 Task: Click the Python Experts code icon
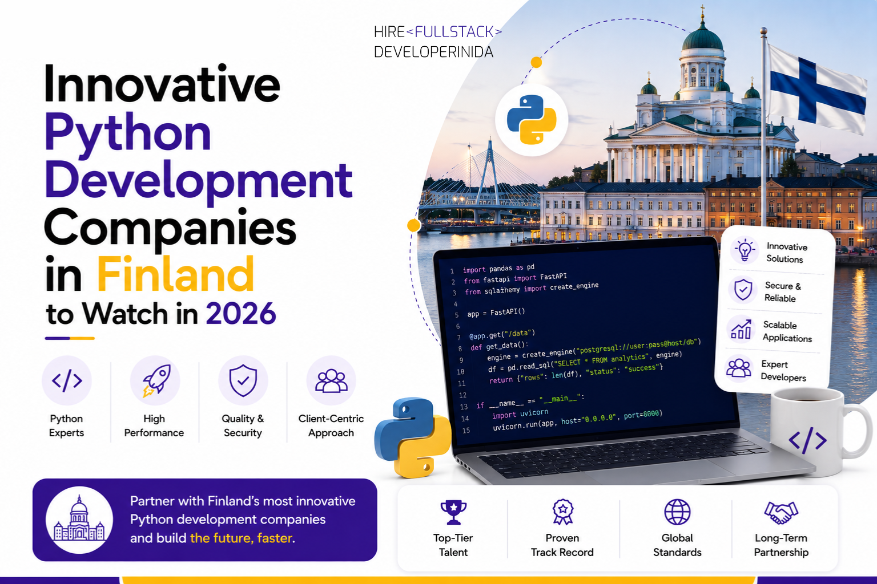(x=67, y=380)
